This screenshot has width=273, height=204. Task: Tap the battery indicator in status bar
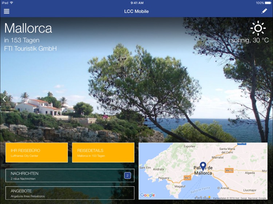click(x=268, y=3)
